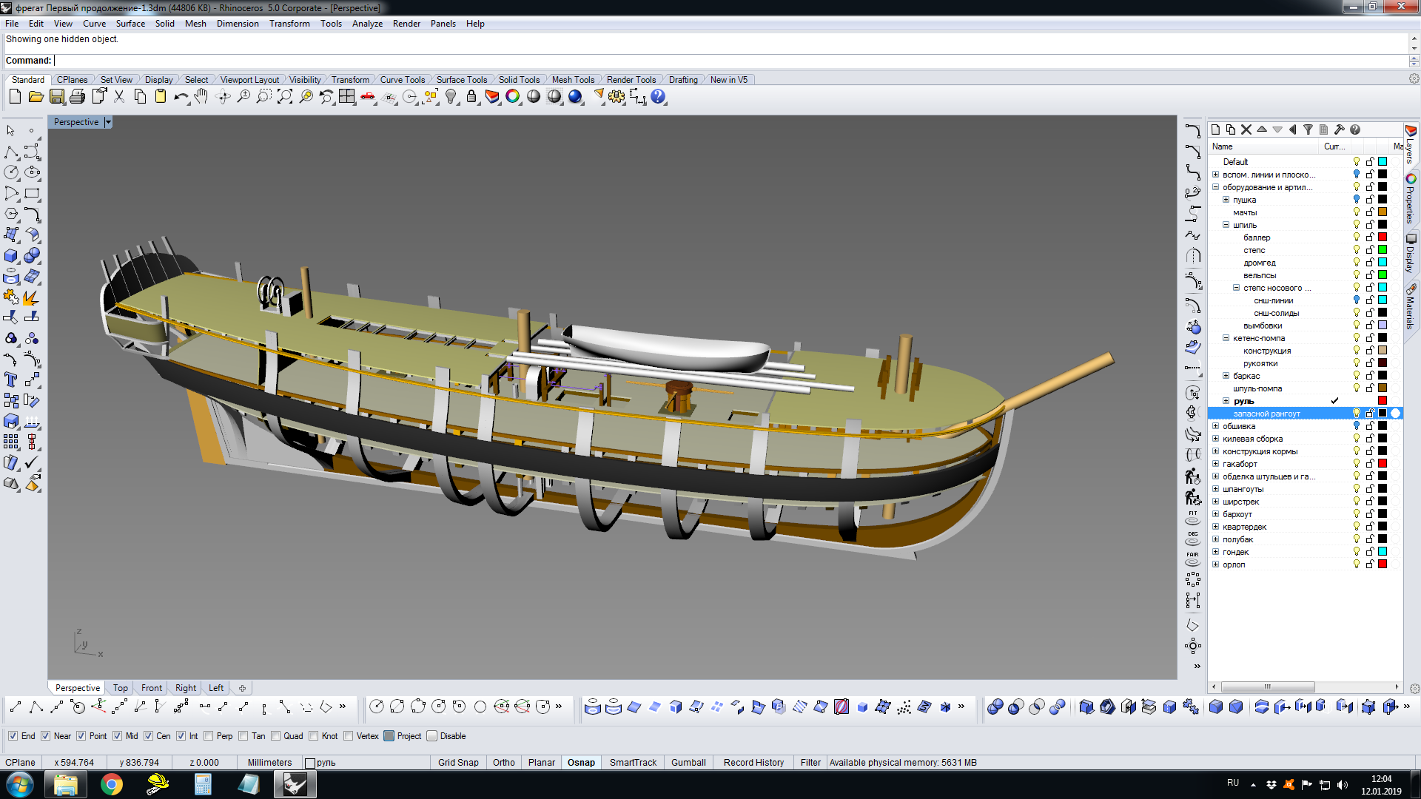The image size is (1421, 799).
Task: Expand the руль layer
Action: tap(1226, 401)
